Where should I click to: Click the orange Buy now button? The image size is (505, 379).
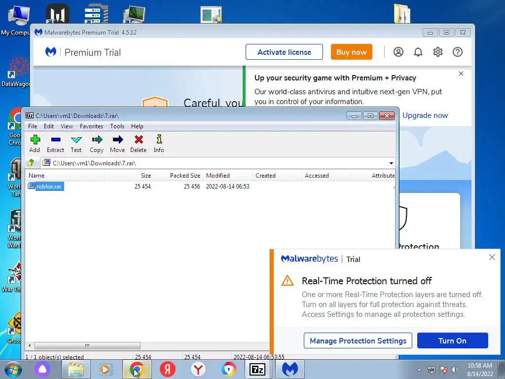(x=351, y=52)
